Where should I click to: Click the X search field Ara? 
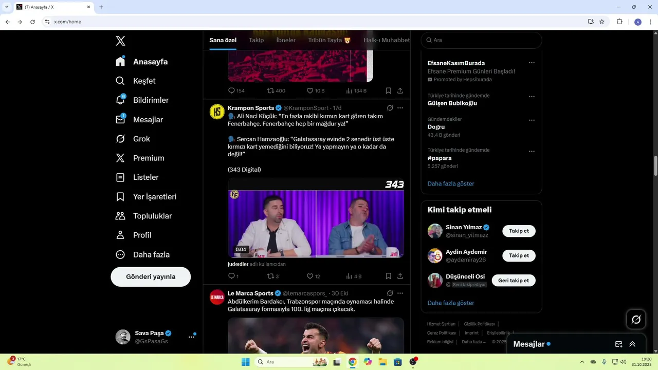[x=482, y=40]
